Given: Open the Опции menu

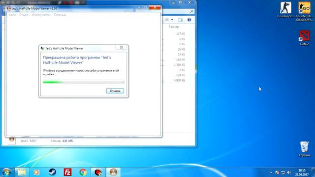Looking at the screenshot, I should (24, 15).
